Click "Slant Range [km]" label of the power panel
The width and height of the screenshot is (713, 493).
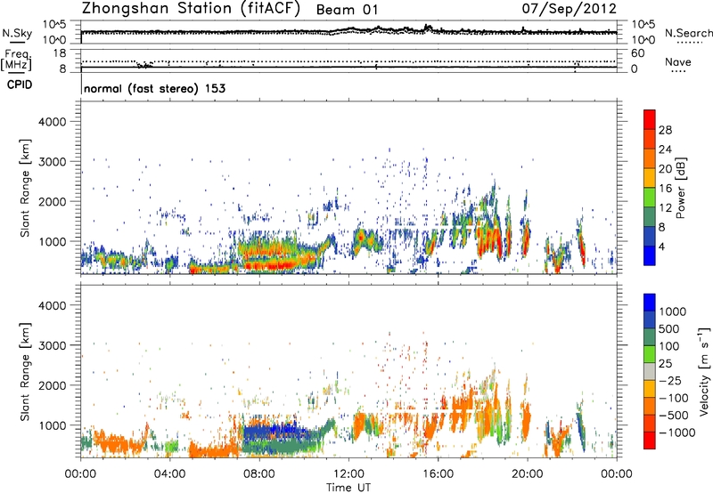click(x=25, y=188)
